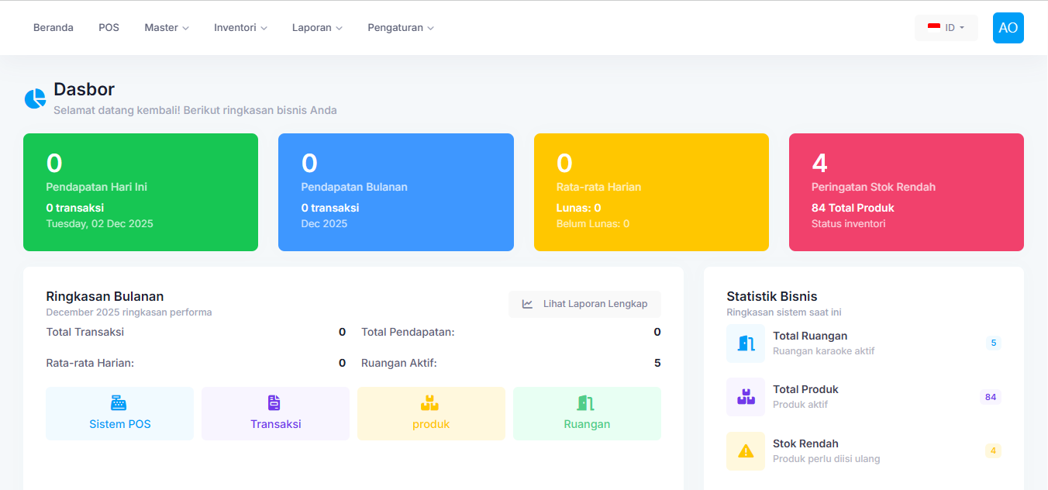Click the Status inventori text
This screenshot has height=490, width=1048.
848,223
